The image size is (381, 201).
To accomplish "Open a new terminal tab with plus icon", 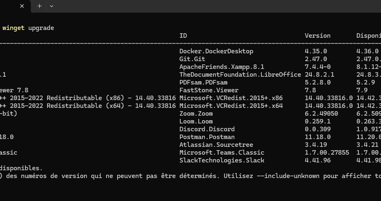I will pos(39,6).
